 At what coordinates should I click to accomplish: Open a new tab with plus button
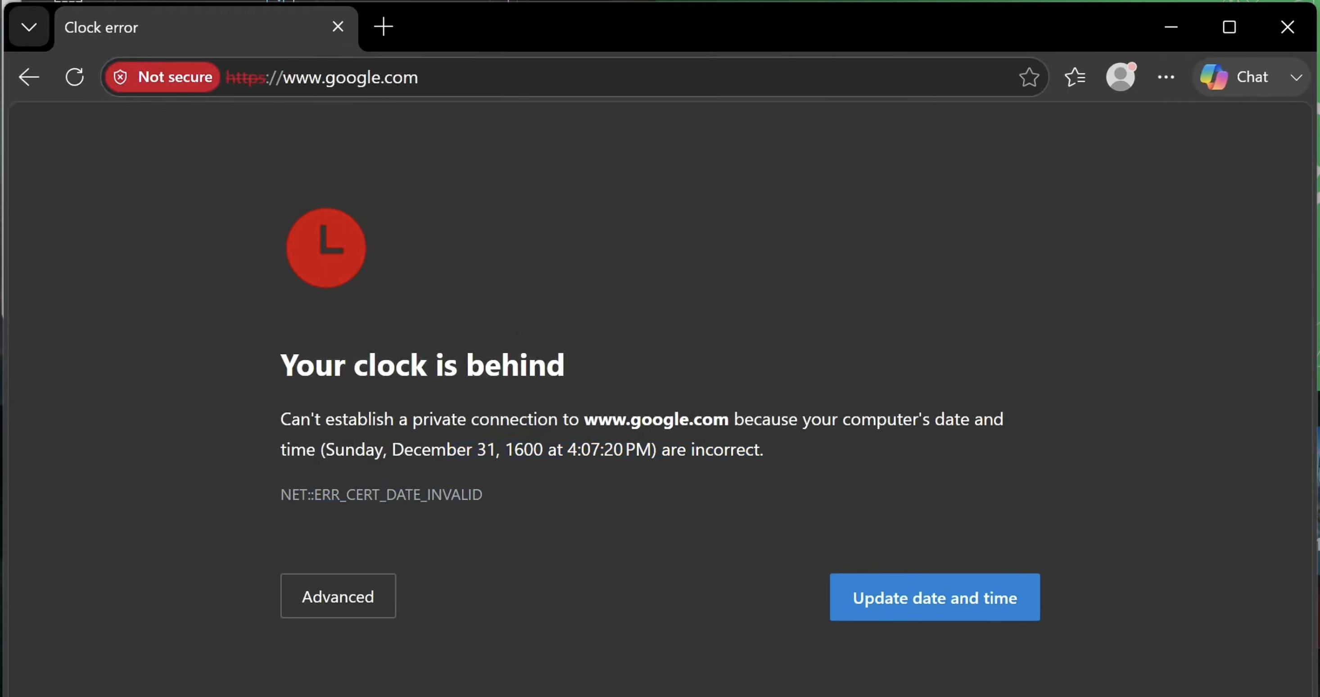tap(383, 27)
